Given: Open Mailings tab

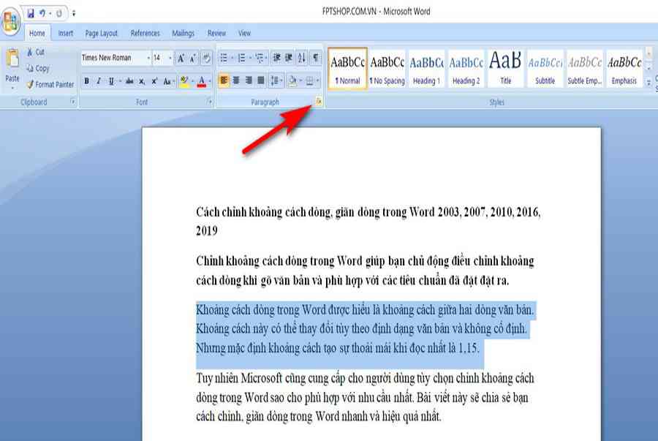Looking at the screenshot, I should 183,33.
